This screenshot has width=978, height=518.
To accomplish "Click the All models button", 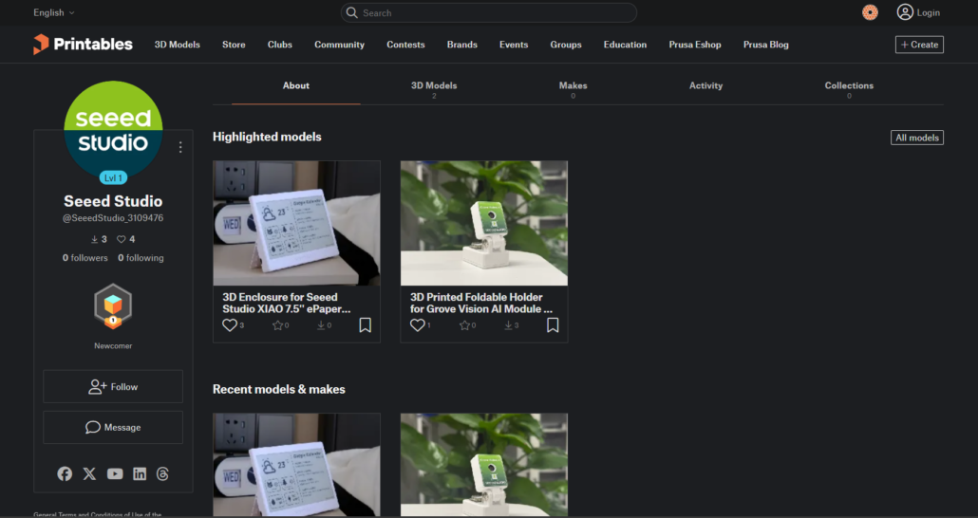I will (x=916, y=138).
